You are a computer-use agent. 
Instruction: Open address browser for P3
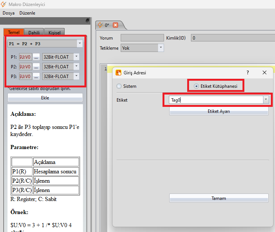36,76
